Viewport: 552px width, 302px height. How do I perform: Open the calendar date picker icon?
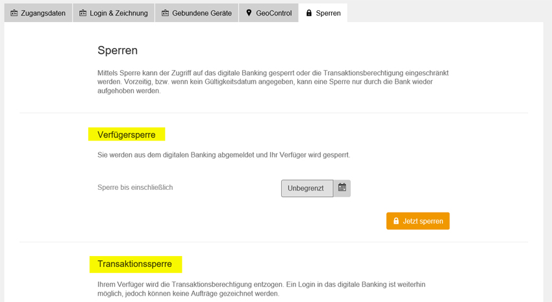(342, 188)
